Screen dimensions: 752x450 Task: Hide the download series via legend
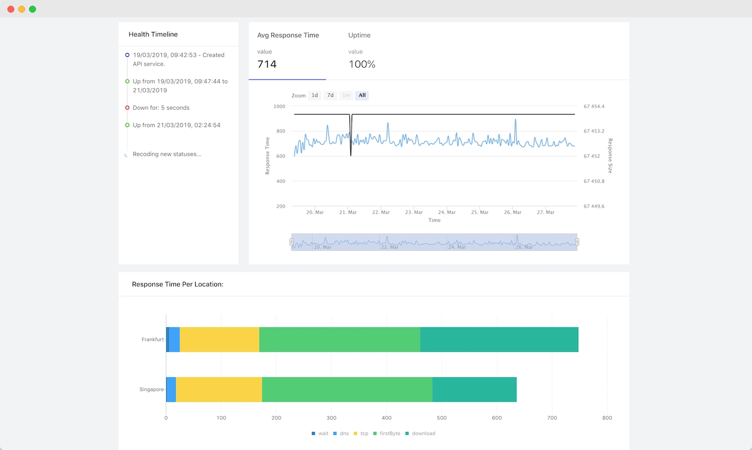(x=420, y=433)
